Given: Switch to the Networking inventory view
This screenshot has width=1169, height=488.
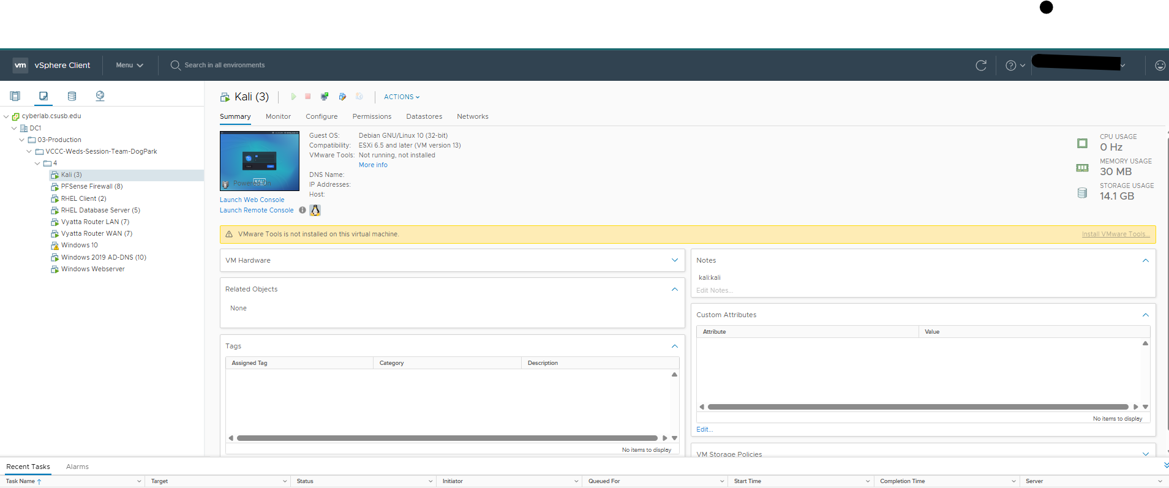Looking at the screenshot, I should pos(100,96).
